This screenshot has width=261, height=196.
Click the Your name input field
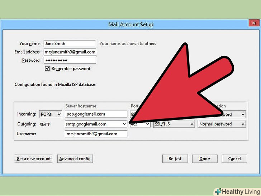tap(70, 43)
